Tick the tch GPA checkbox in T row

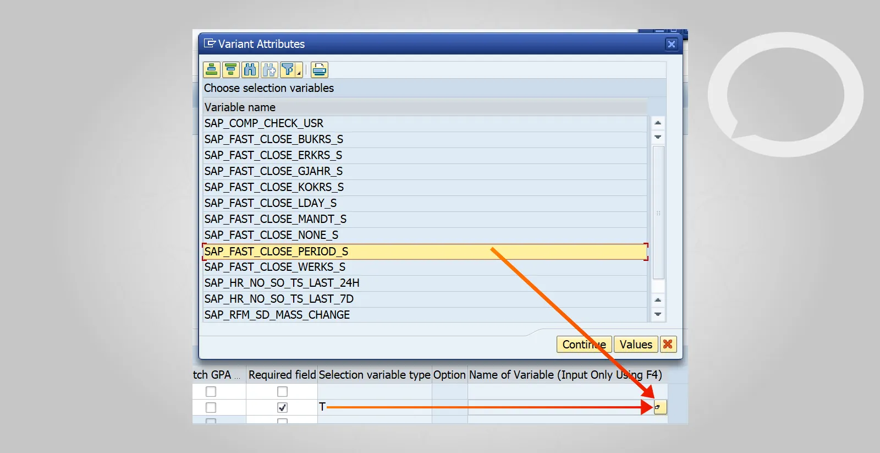click(x=211, y=407)
